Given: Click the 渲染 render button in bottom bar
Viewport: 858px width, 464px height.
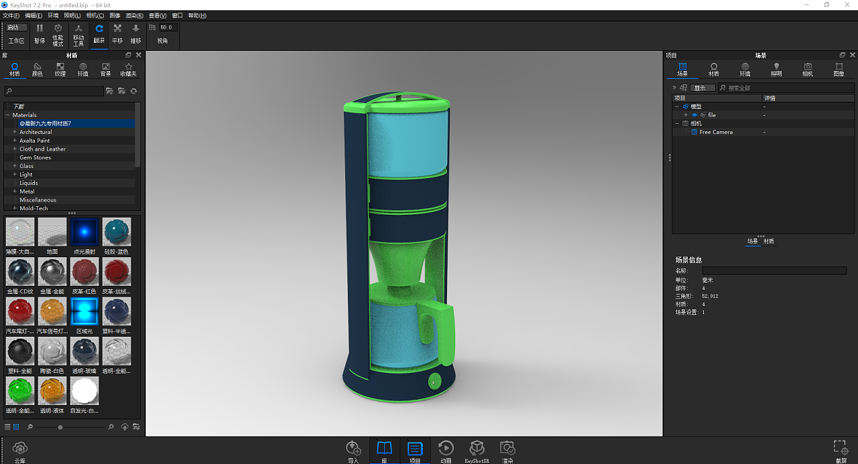Looking at the screenshot, I should click(507, 451).
